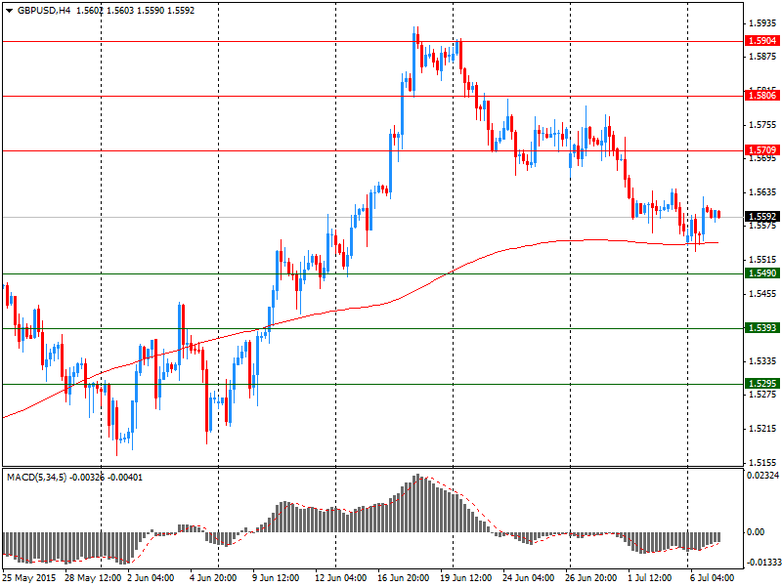Select the GBPUSD,H4 chart title
Screen dimensions: 782x586
click(x=44, y=10)
